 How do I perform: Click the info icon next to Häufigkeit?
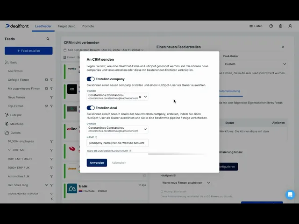coord(174,175)
